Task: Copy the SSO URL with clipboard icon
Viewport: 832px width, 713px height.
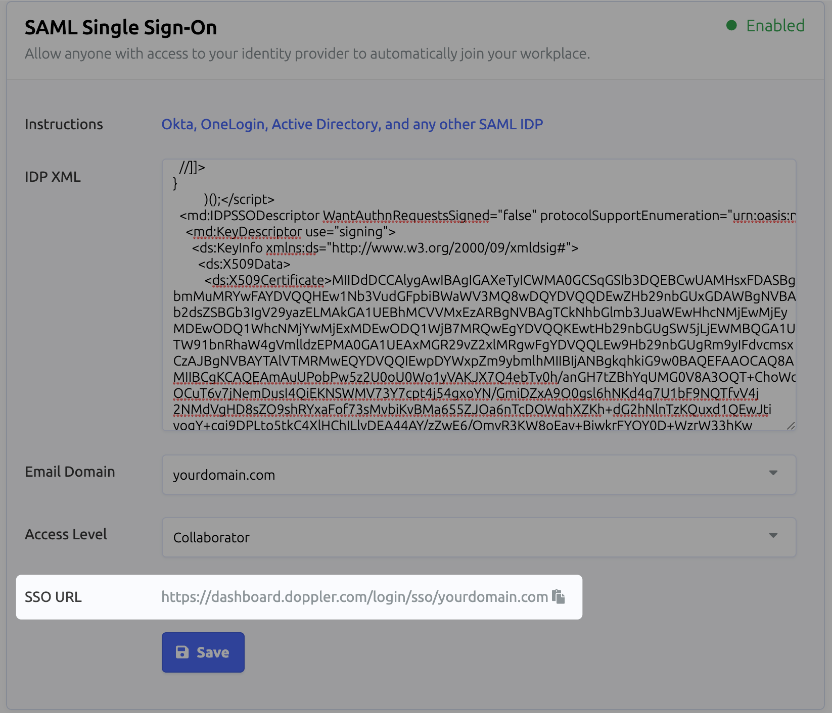Action: [x=559, y=597]
